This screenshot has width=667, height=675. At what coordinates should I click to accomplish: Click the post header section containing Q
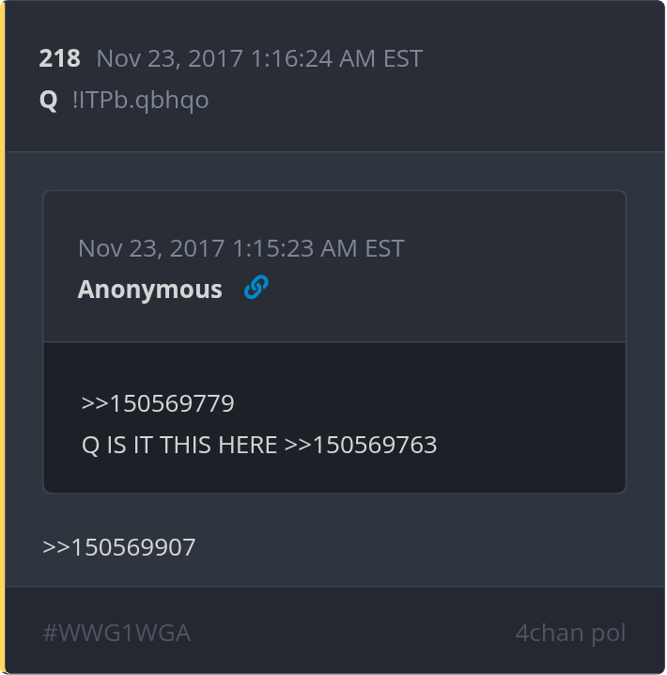tap(335, 76)
